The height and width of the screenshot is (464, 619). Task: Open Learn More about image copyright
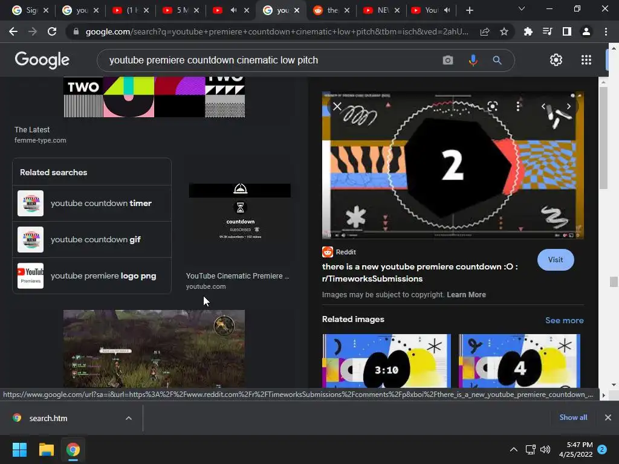pos(466,295)
